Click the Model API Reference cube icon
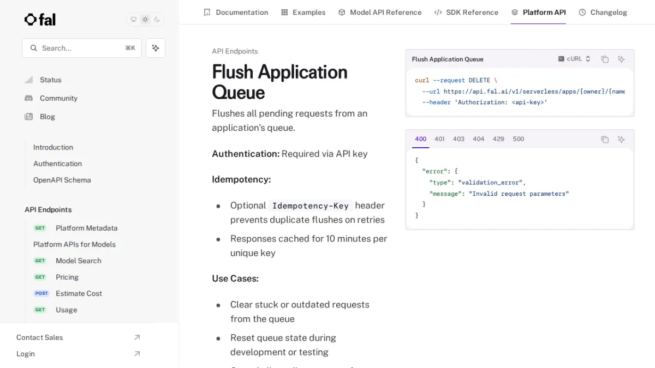This screenshot has width=655, height=368. click(x=342, y=12)
